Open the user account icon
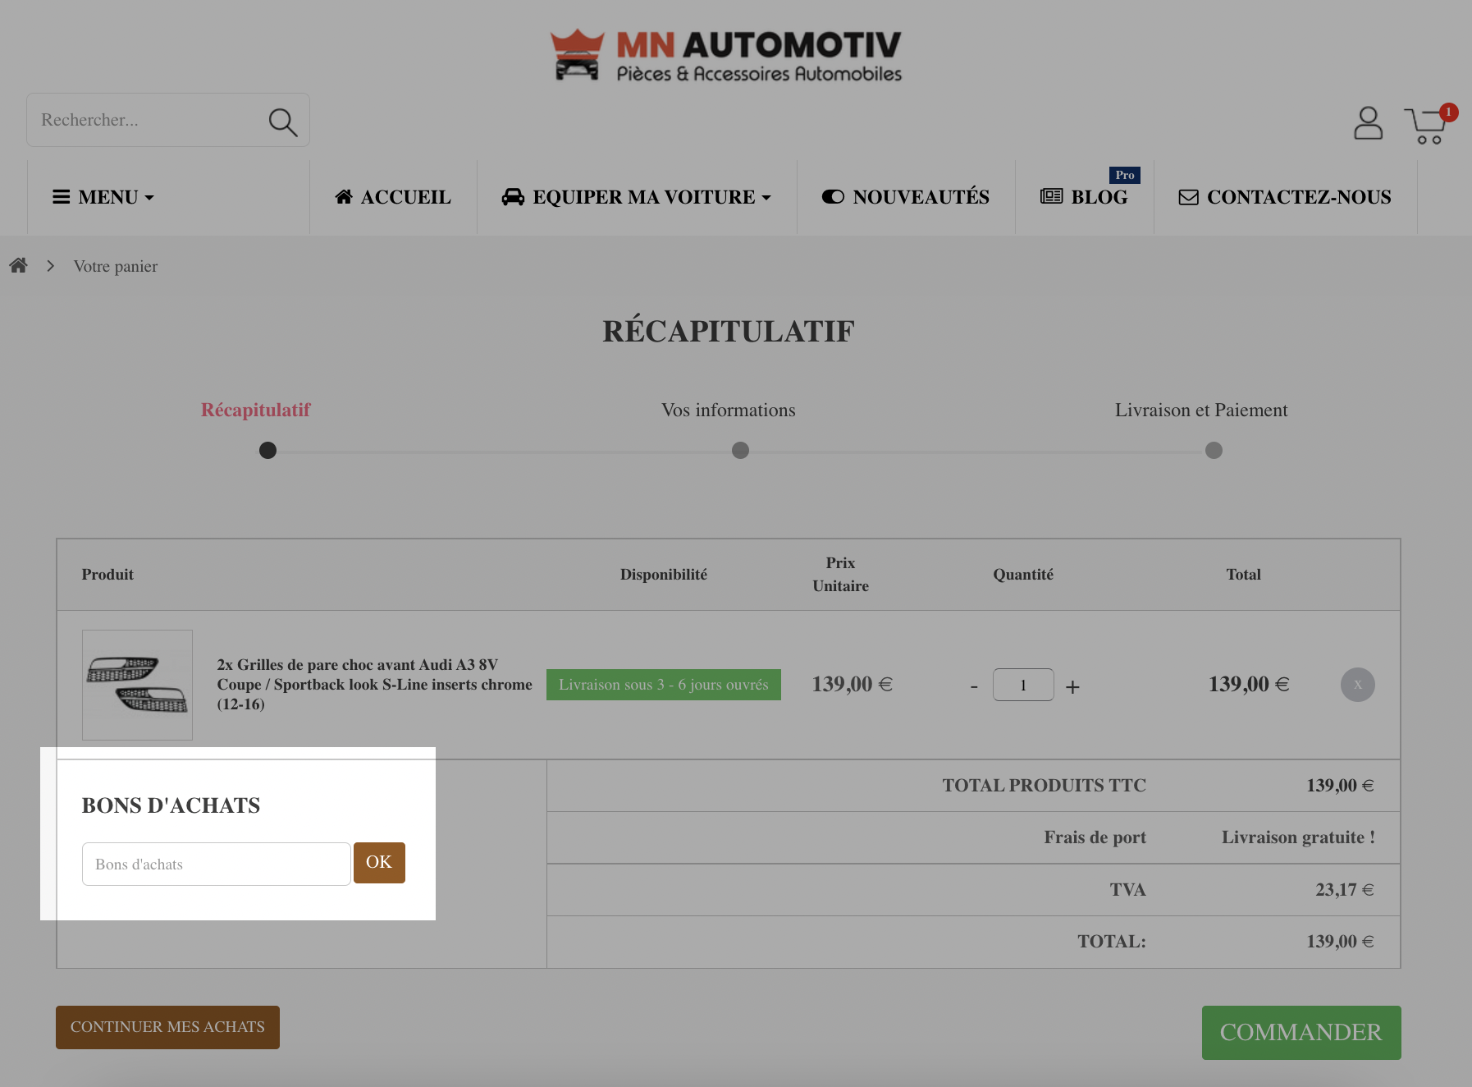This screenshot has width=1472, height=1087. [x=1368, y=123]
